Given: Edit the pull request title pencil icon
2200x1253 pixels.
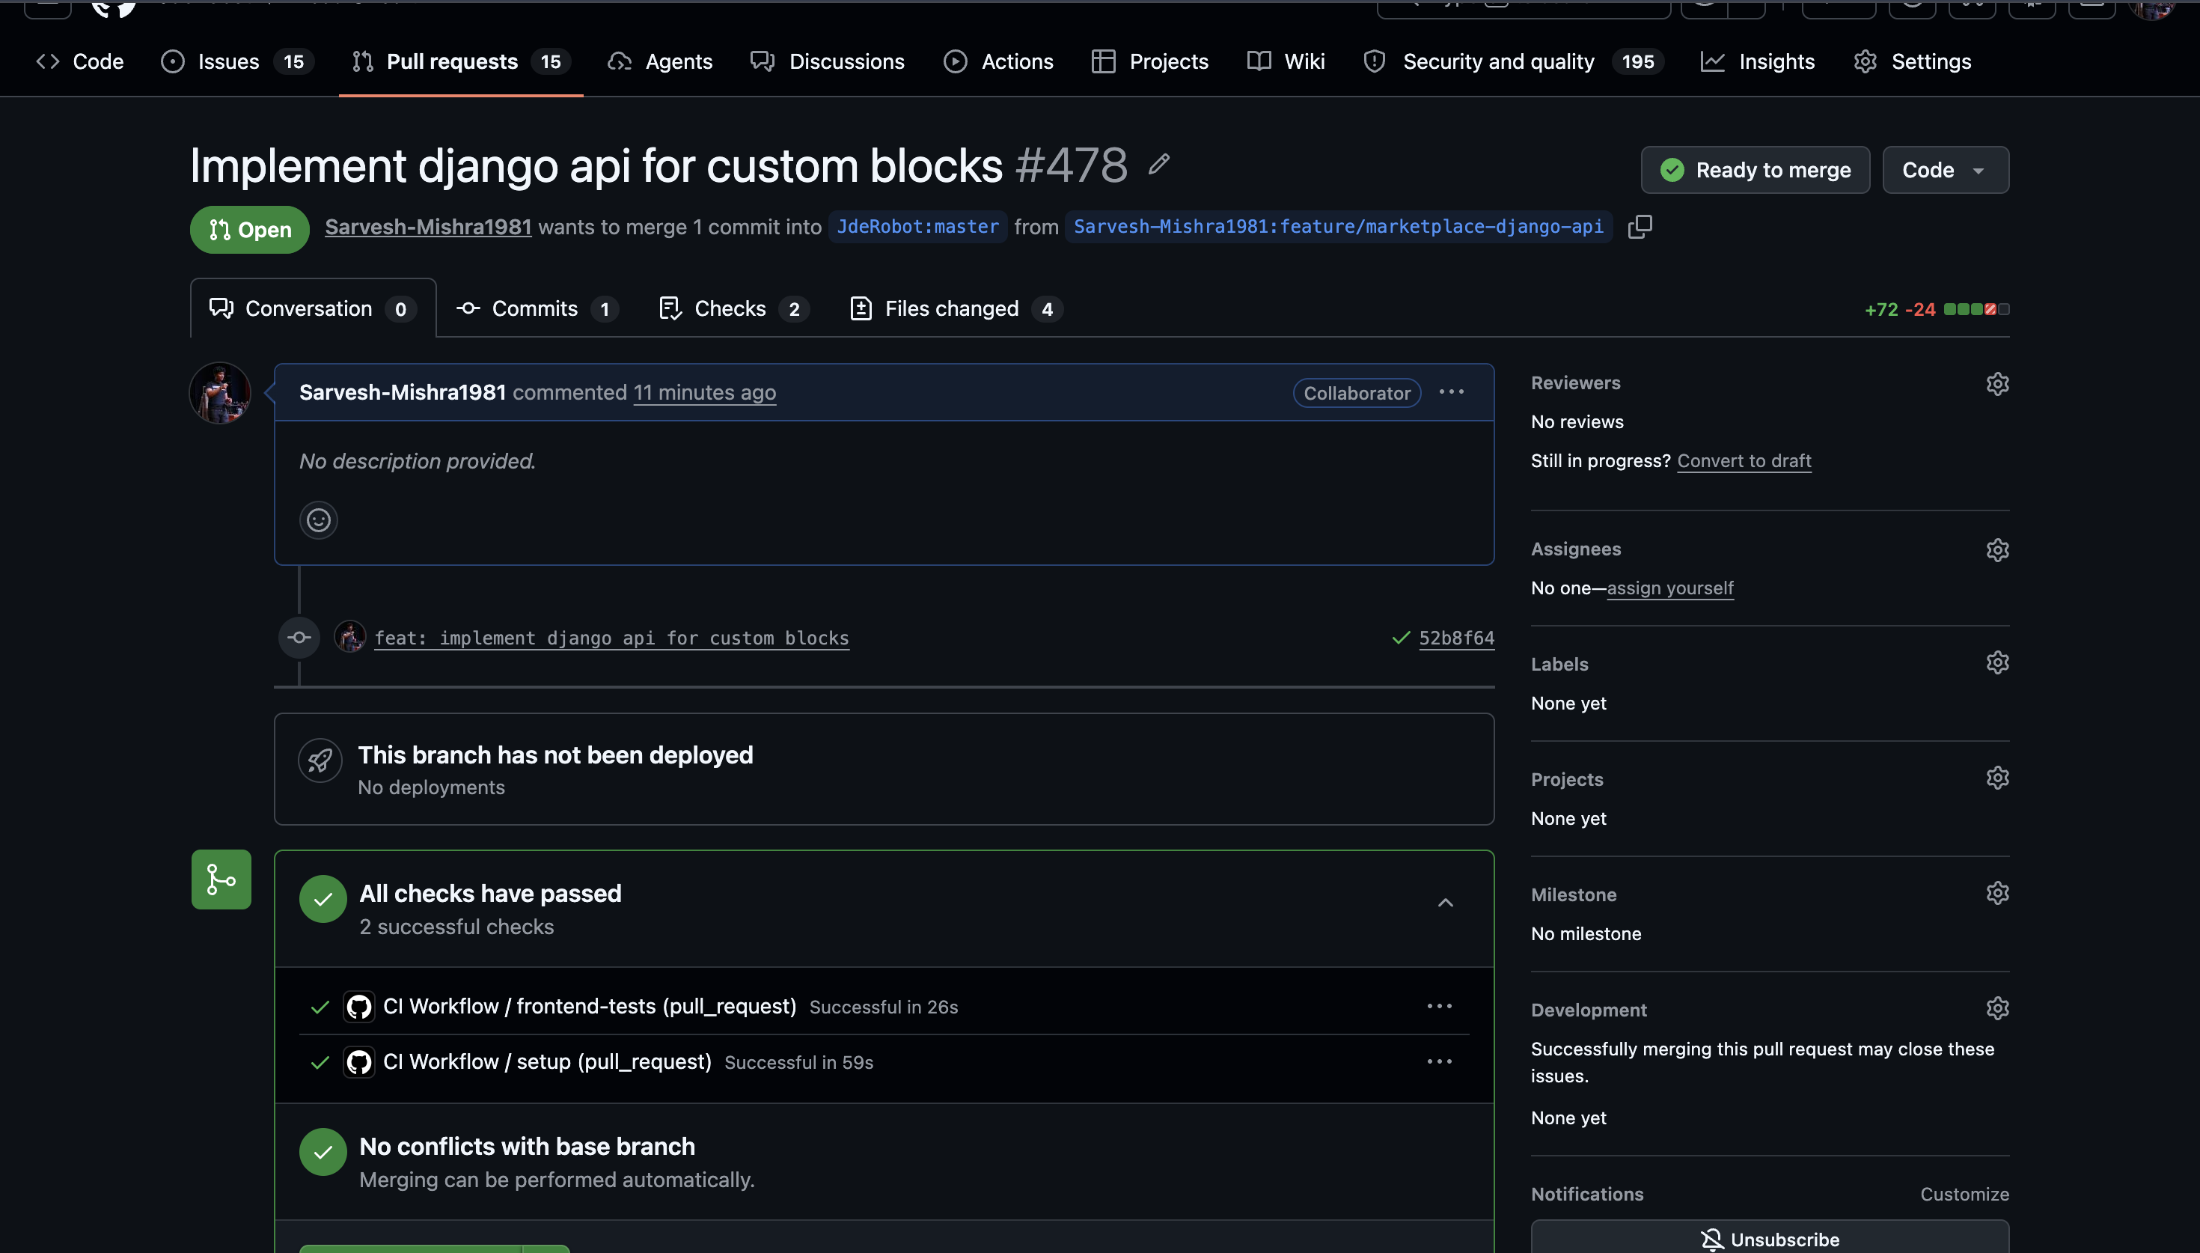Looking at the screenshot, I should 1158,163.
